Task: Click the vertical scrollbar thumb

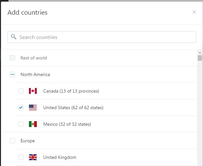Action: click(x=200, y=58)
